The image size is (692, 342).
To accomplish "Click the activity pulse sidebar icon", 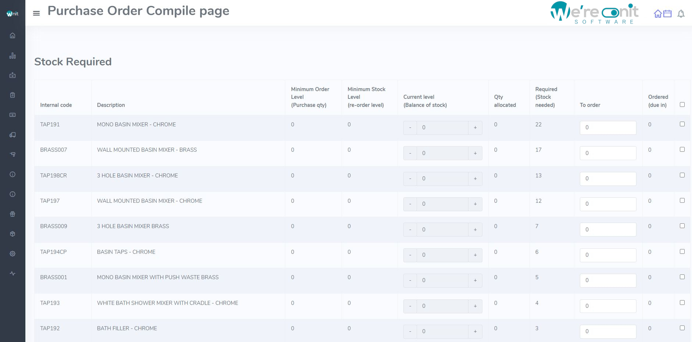I will pos(13,274).
